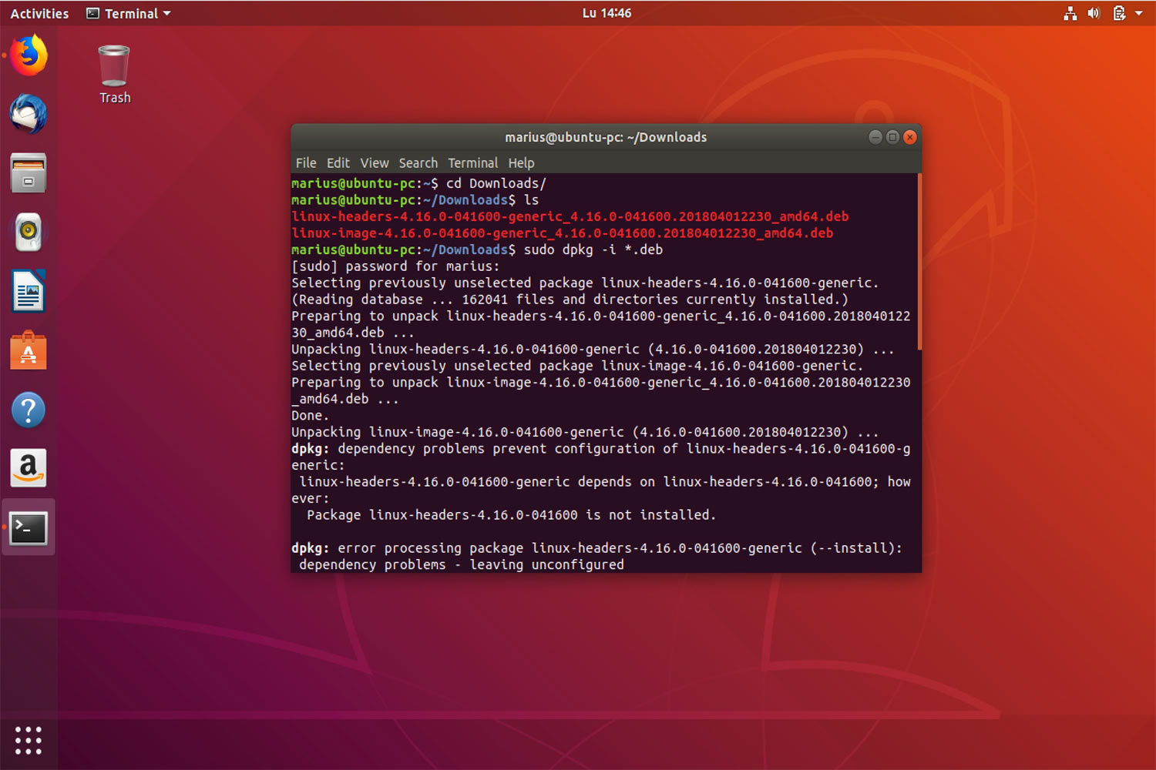Open Thunderbird mail client
1156x770 pixels.
(29, 114)
